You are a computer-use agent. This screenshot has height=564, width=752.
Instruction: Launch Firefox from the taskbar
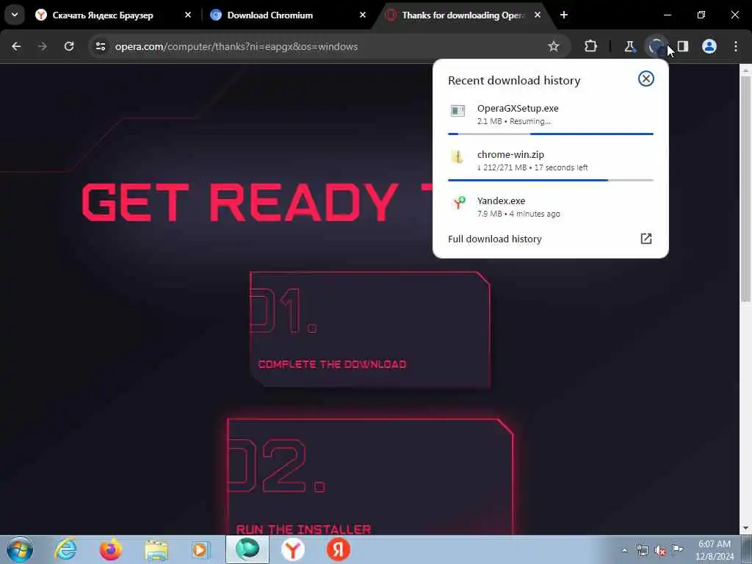(110, 549)
